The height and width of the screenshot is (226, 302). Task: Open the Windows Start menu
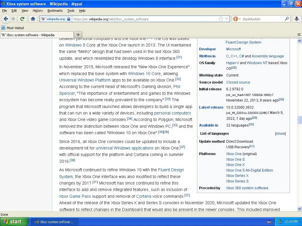coord(14,222)
